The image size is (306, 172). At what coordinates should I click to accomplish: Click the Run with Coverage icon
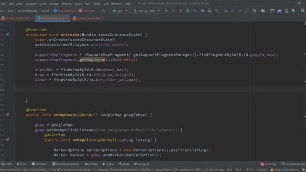tap(195, 11)
